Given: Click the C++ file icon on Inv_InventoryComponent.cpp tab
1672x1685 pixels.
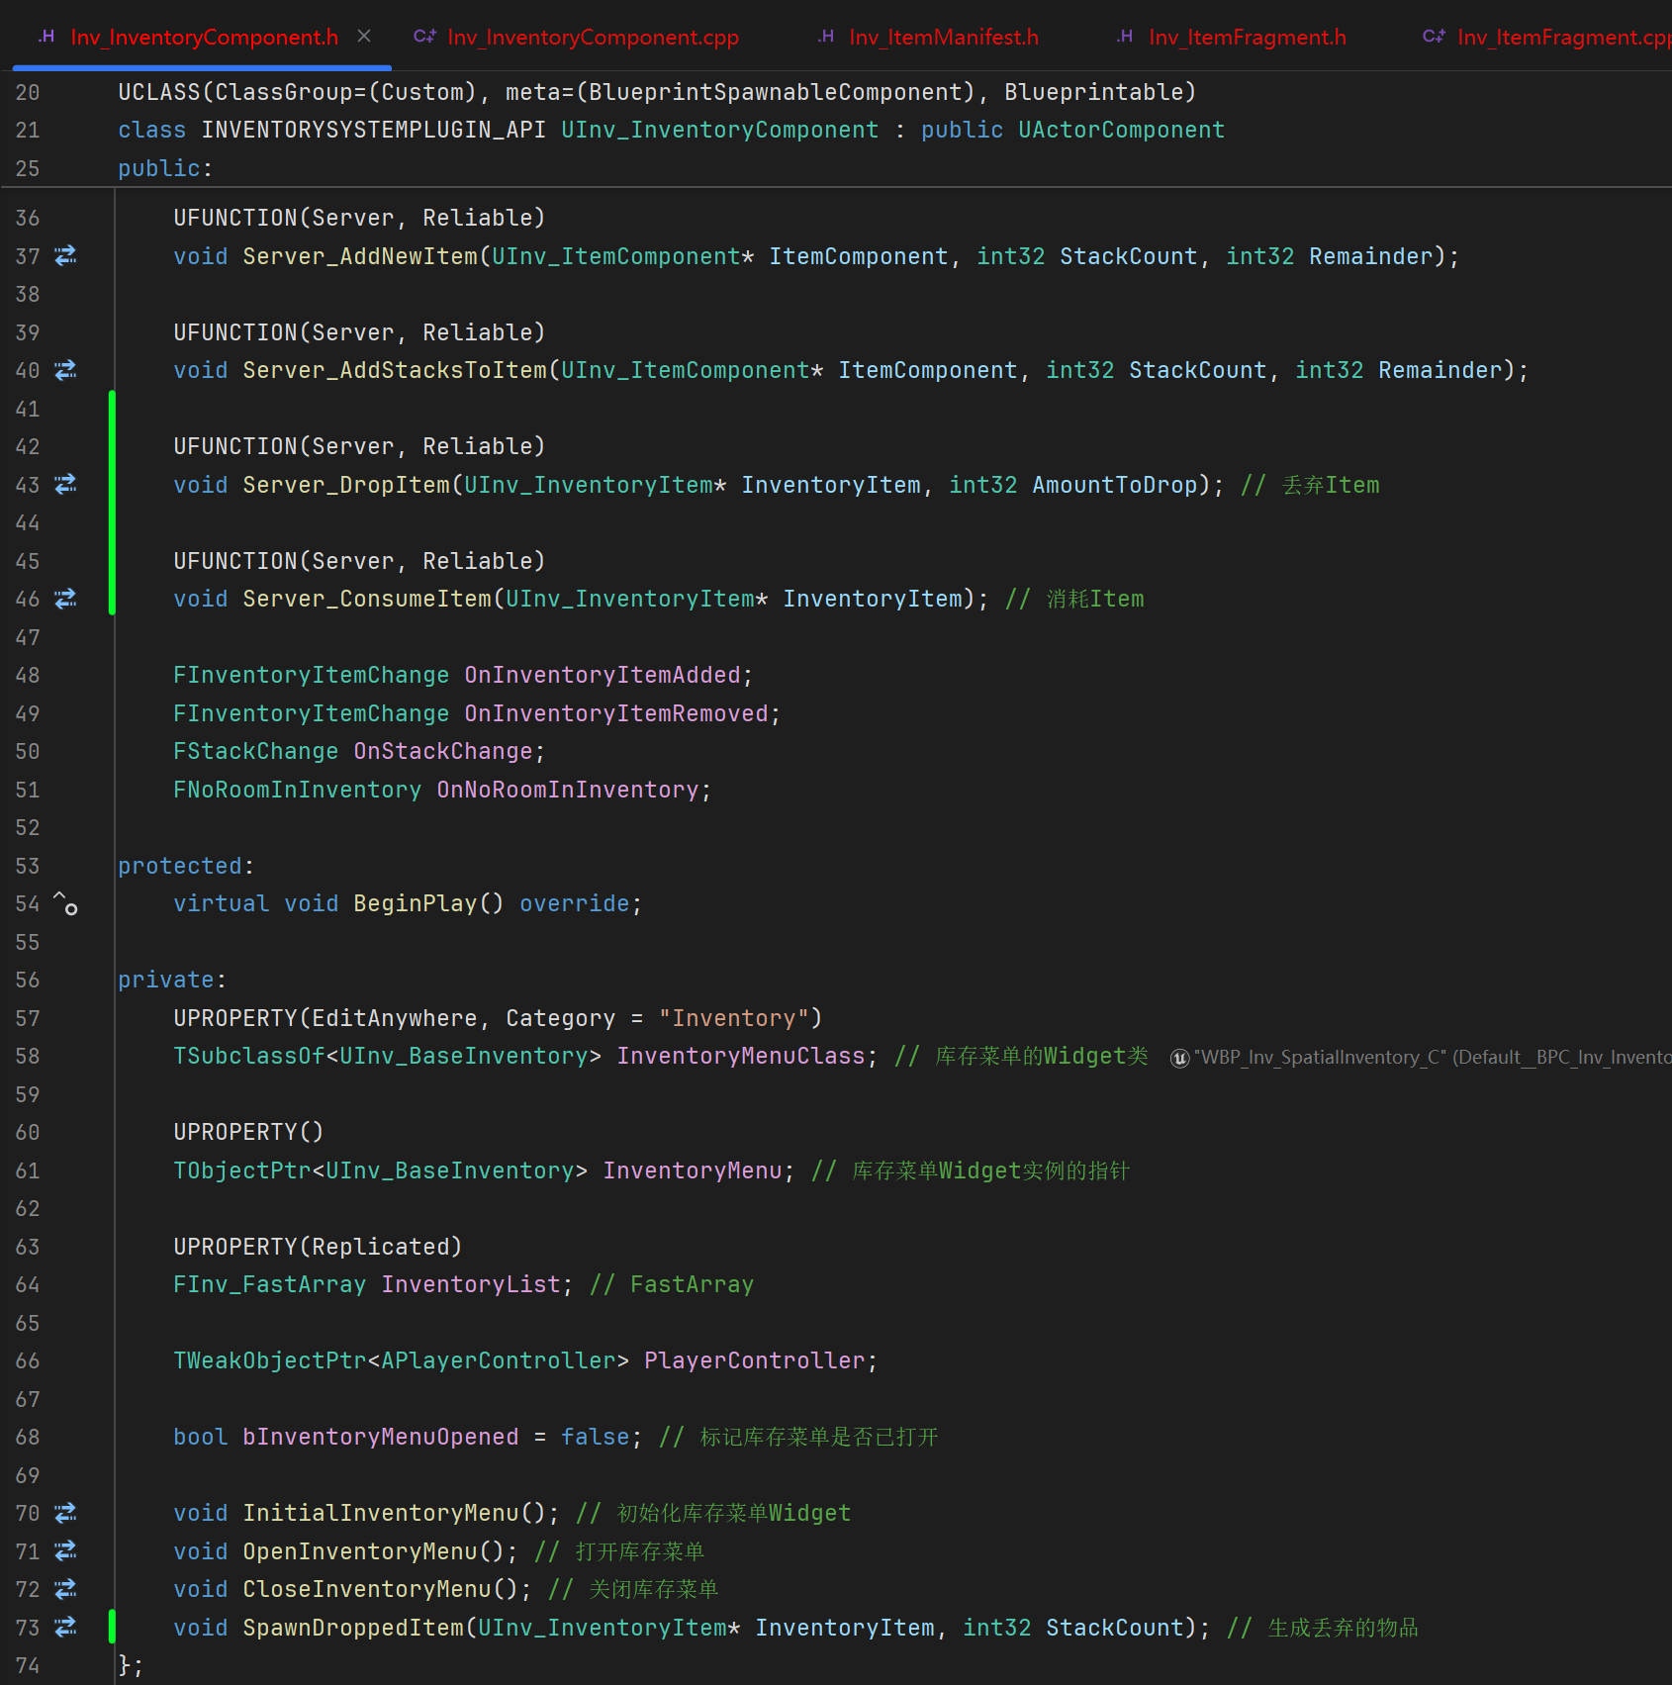Looking at the screenshot, I should pos(424,37).
